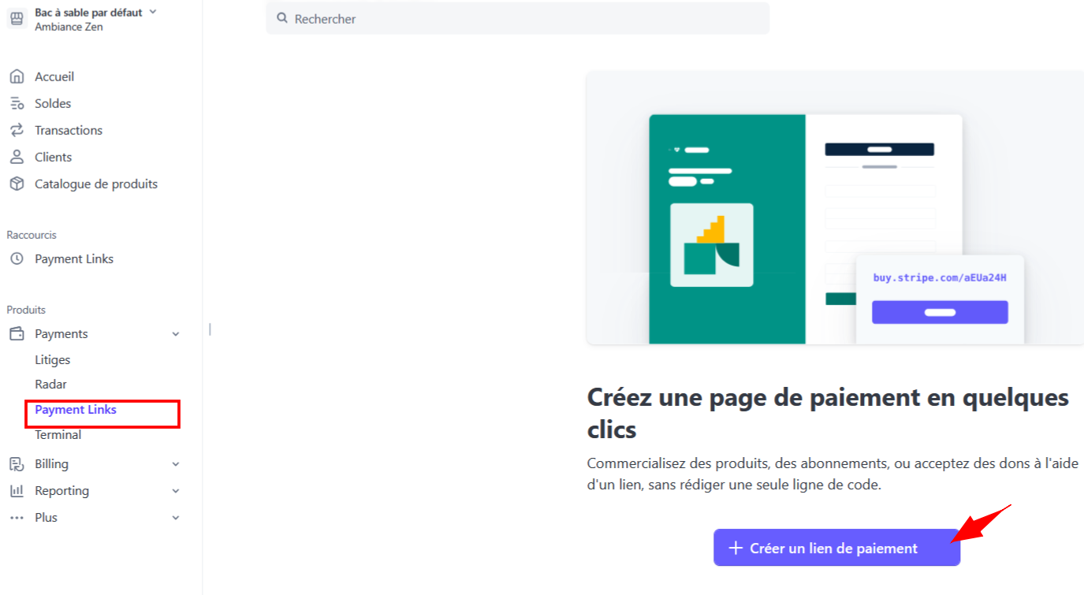Open the account switcher chevron
The image size is (1084, 595).
(153, 12)
